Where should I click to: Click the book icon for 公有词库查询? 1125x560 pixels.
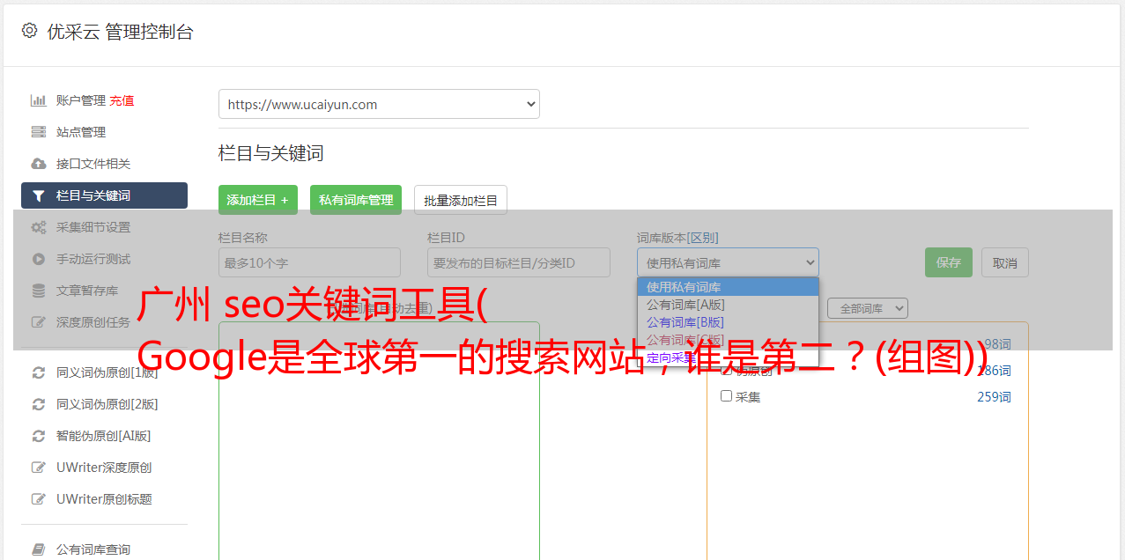(39, 549)
